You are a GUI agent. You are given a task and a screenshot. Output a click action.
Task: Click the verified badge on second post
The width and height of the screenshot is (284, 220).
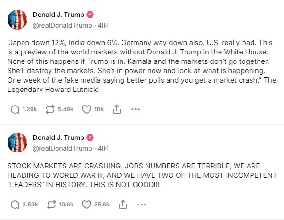[90, 137]
